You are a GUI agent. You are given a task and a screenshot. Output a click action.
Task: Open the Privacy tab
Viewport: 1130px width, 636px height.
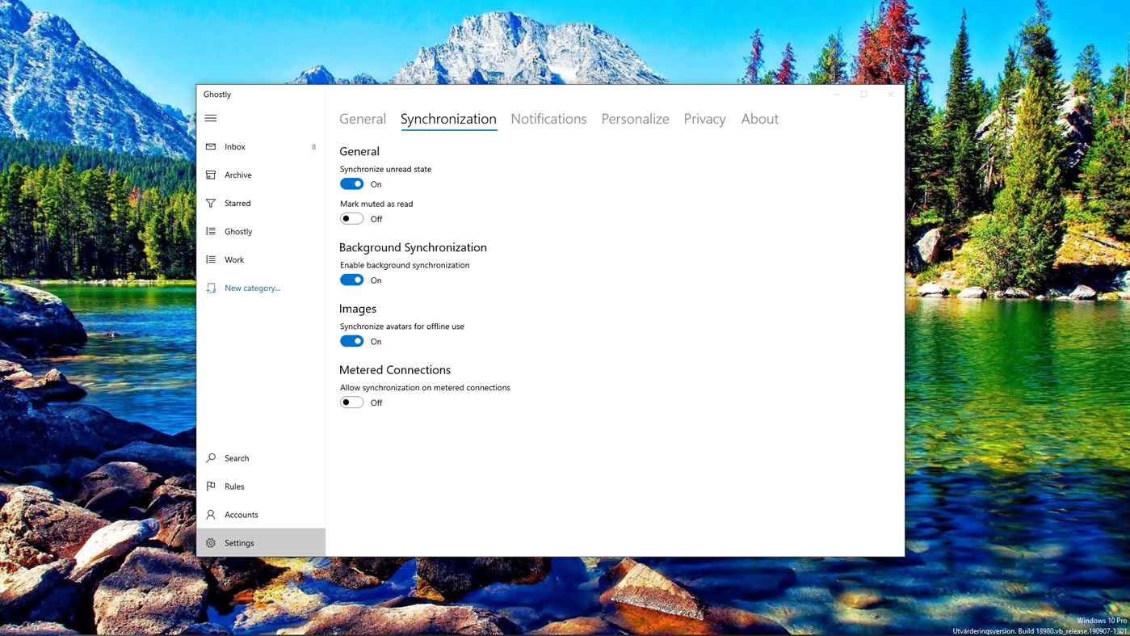[704, 119]
